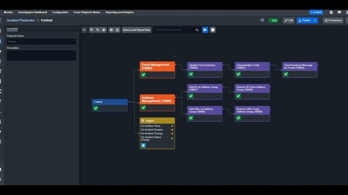Toggle checkbox on Send Broadcast Message node
This screenshot has height=195, width=348.
286,74
